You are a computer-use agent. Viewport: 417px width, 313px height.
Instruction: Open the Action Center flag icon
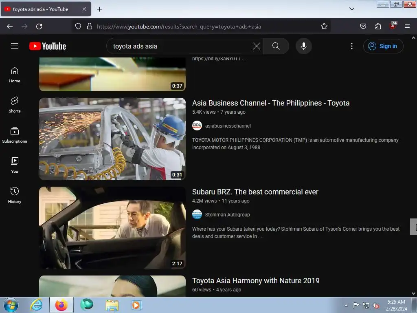(x=356, y=305)
